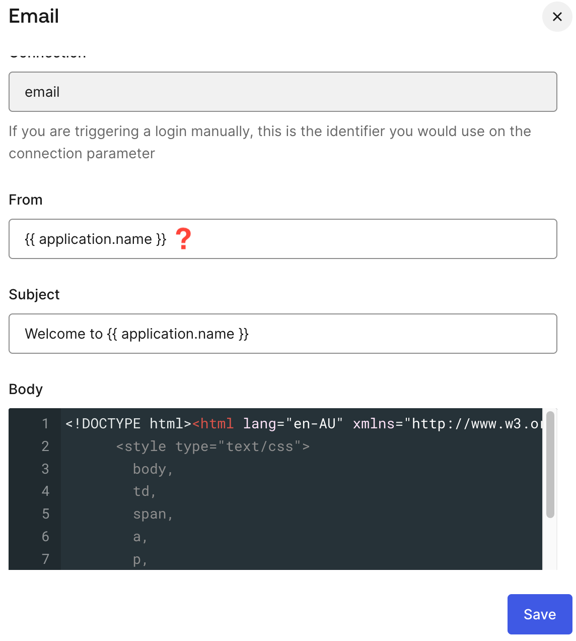The width and height of the screenshot is (576, 641).
Task: Click line number 1 in the gutter
Action: click(x=45, y=424)
